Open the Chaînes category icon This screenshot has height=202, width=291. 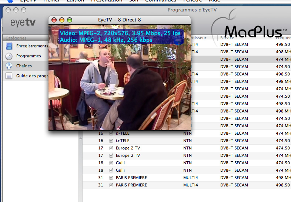(x=9, y=66)
